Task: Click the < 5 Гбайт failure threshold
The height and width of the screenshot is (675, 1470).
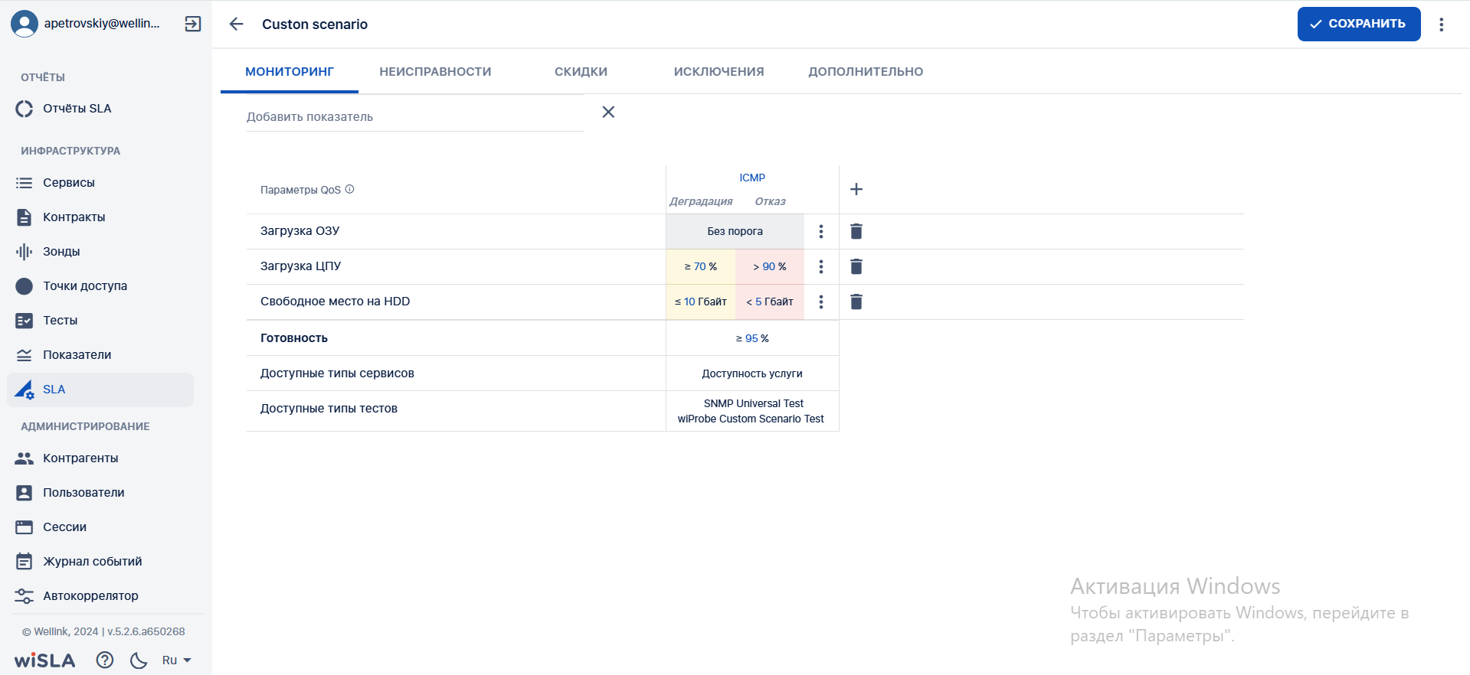Action: coord(770,302)
